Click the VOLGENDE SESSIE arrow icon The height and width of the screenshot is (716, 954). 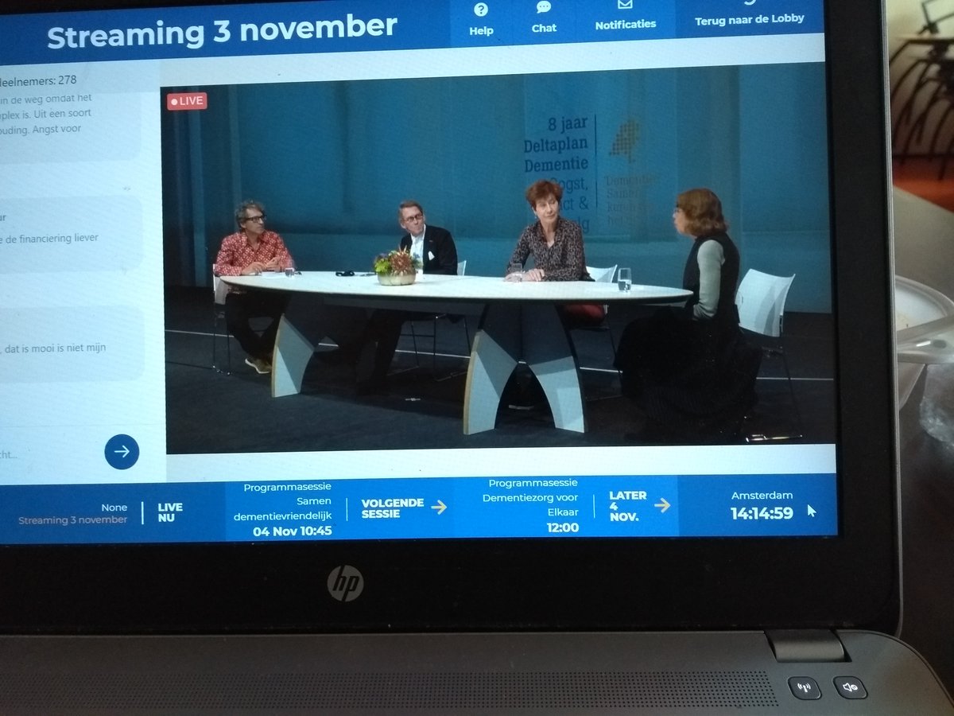click(438, 507)
